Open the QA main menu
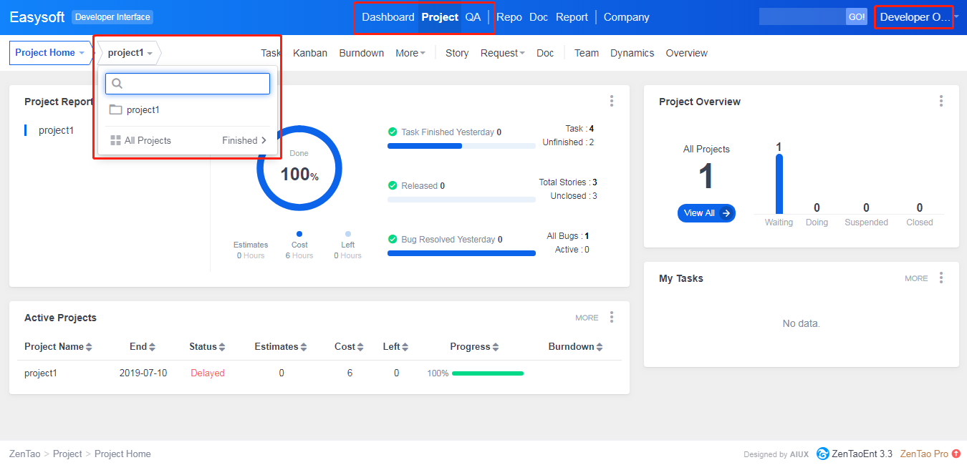Image resolution: width=967 pixels, height=465 pixels. tap(473, 17)
